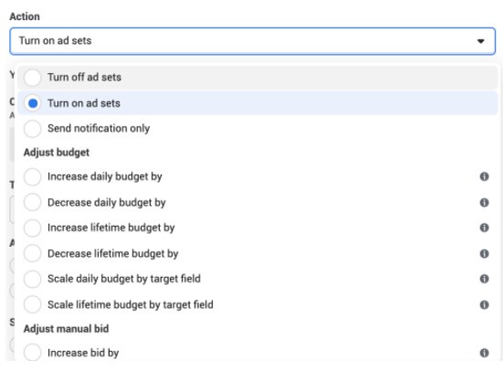This screenshot has width=503, height=371.
Task: Choose Increase lifetime budget by radio option
Action: point(32,228)
